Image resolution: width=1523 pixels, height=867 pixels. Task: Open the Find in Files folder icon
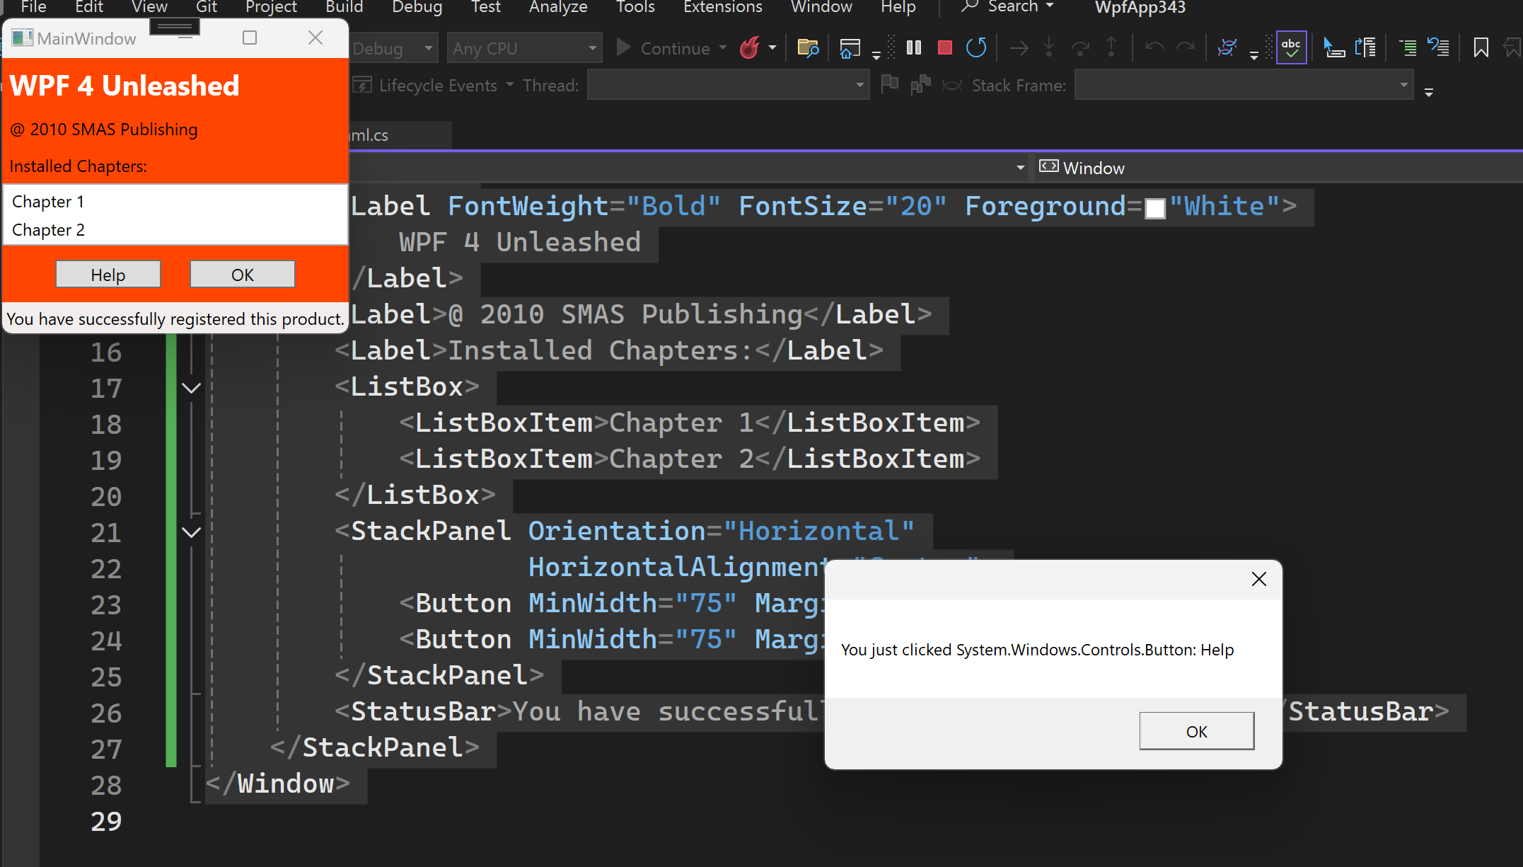(808, 48)
